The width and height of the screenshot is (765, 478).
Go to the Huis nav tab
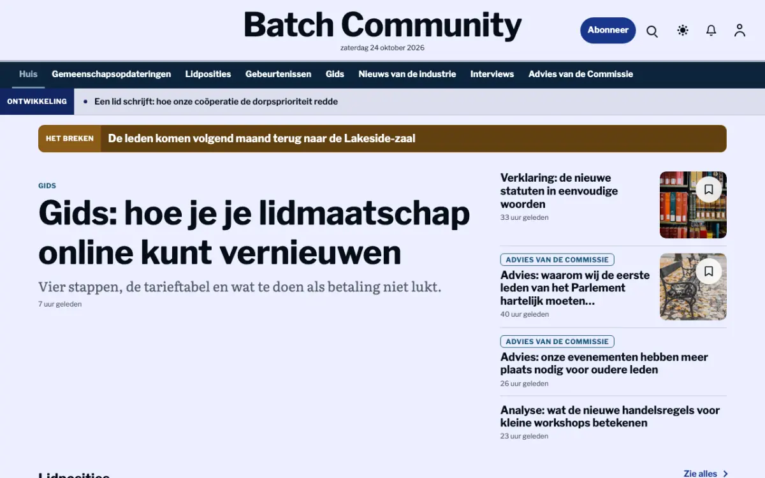tap(28, 74)
